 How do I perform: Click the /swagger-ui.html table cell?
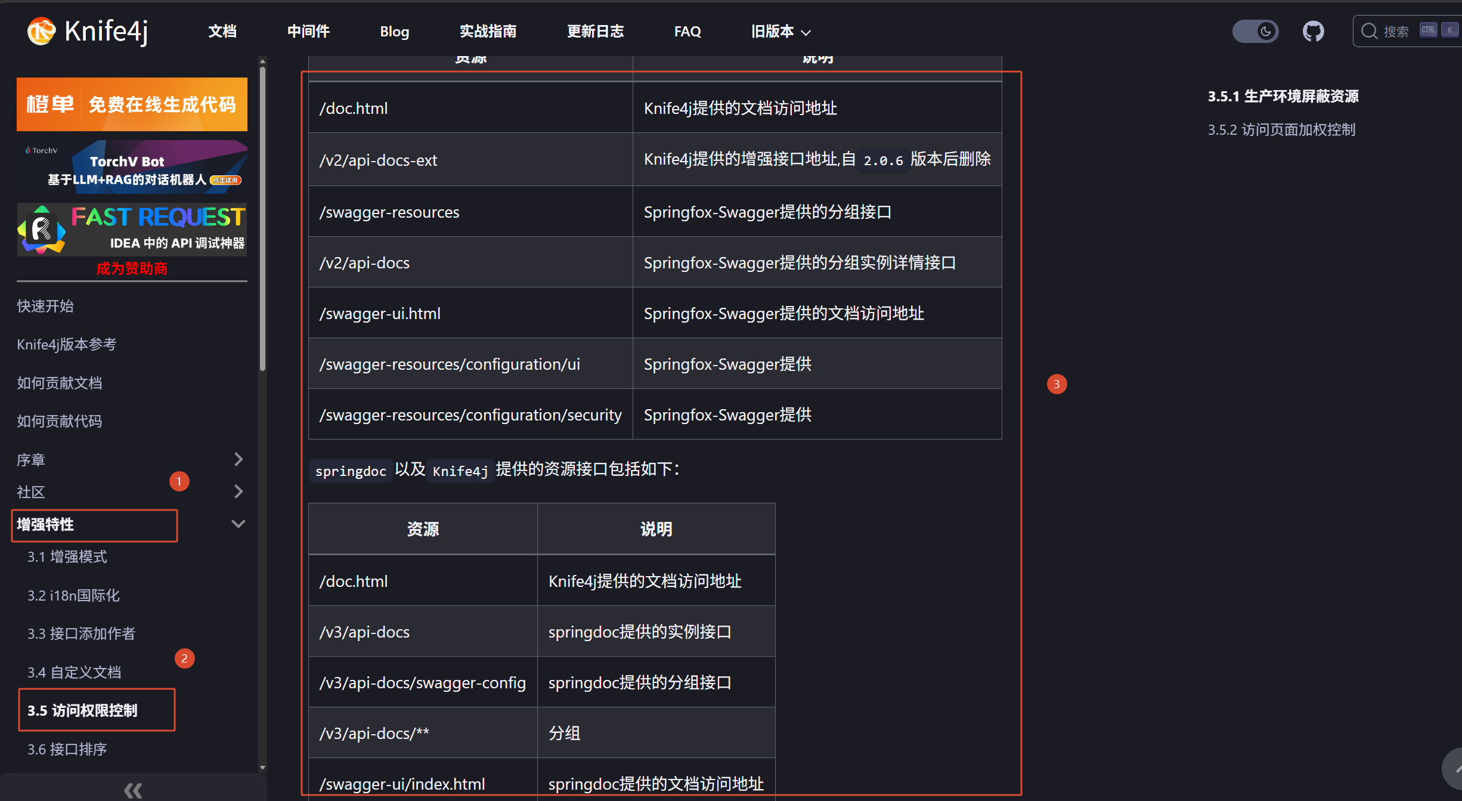point(470,313)
